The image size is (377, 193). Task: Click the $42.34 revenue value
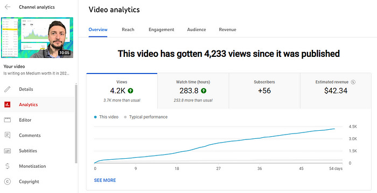[336, 91]
